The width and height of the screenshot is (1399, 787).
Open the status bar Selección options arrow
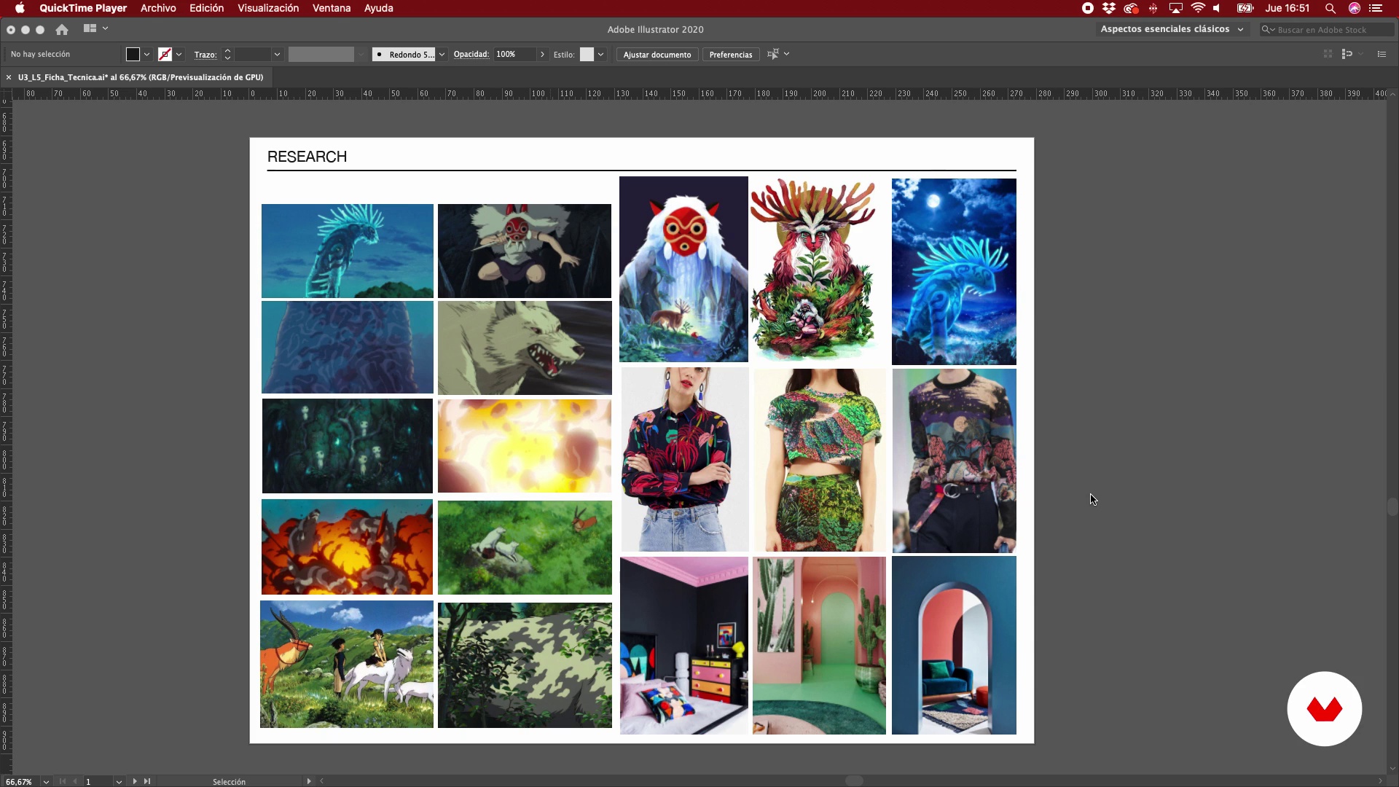(309, 781)
